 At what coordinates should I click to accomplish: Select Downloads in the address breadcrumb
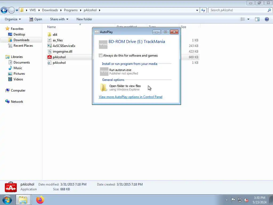coord(50,10)
